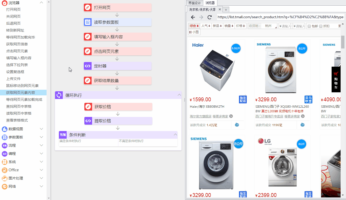Viewport: 346px width, 200px height.
Task: Click the compass icon on the flowchart 打开网页 step
Action: (88, 7)
